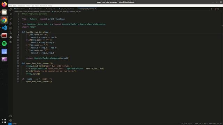Open the editor More Actions ellipsis

coord(221,9)
